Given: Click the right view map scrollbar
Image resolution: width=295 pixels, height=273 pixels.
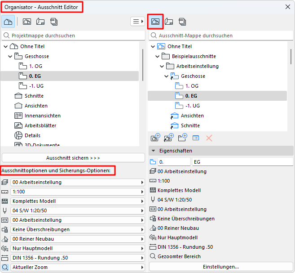Looking at the screenshot, I should (x=291, y=57).
